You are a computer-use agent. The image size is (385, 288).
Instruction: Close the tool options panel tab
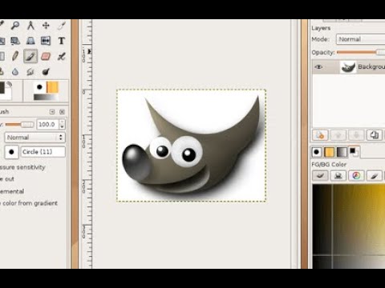(62, 112)
